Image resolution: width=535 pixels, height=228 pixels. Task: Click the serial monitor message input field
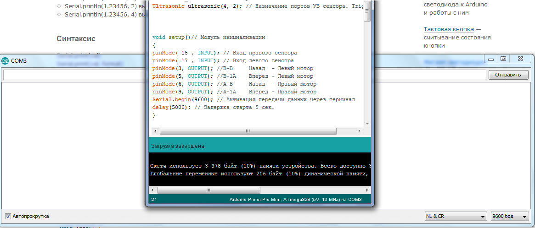click(x=244, y=75)
